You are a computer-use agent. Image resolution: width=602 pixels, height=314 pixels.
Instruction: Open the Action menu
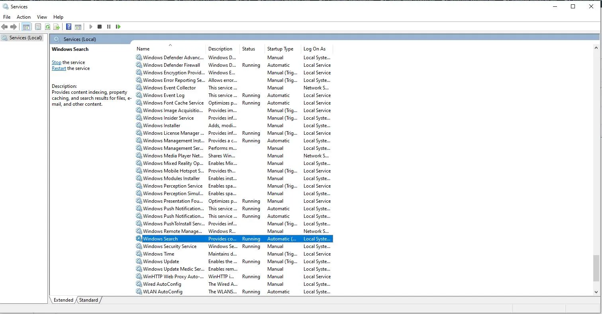point(24,17)
